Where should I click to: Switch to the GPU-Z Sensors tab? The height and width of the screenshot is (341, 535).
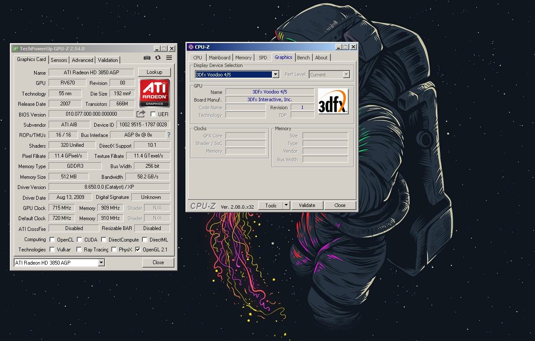pyautogui.click(x=59, y=60)
